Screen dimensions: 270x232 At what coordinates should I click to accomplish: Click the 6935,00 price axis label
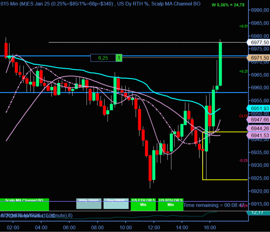[260, 152]
